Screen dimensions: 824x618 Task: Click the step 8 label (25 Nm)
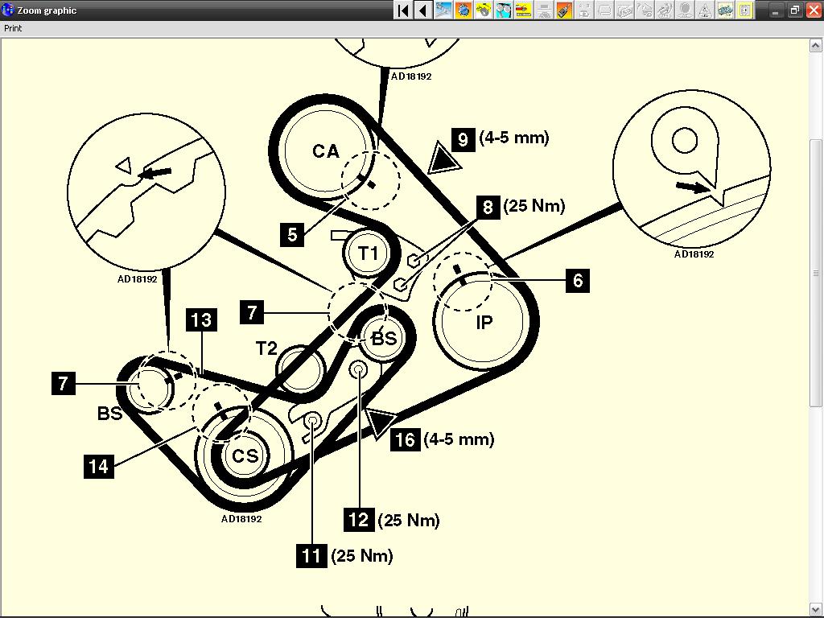pos(521,207)
